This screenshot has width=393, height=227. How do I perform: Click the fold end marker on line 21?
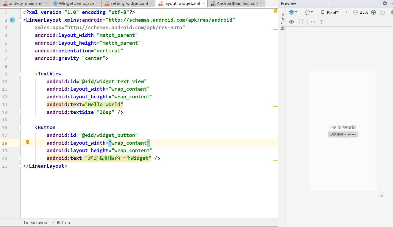[x=21, y=166]
